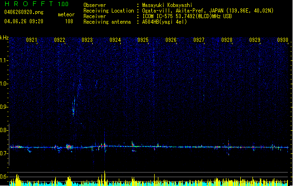This screenshot has width=293, height=186.
Task: Click the 0.9 frequency axis label
Action: pyautogui.click(x=4, y=107)
